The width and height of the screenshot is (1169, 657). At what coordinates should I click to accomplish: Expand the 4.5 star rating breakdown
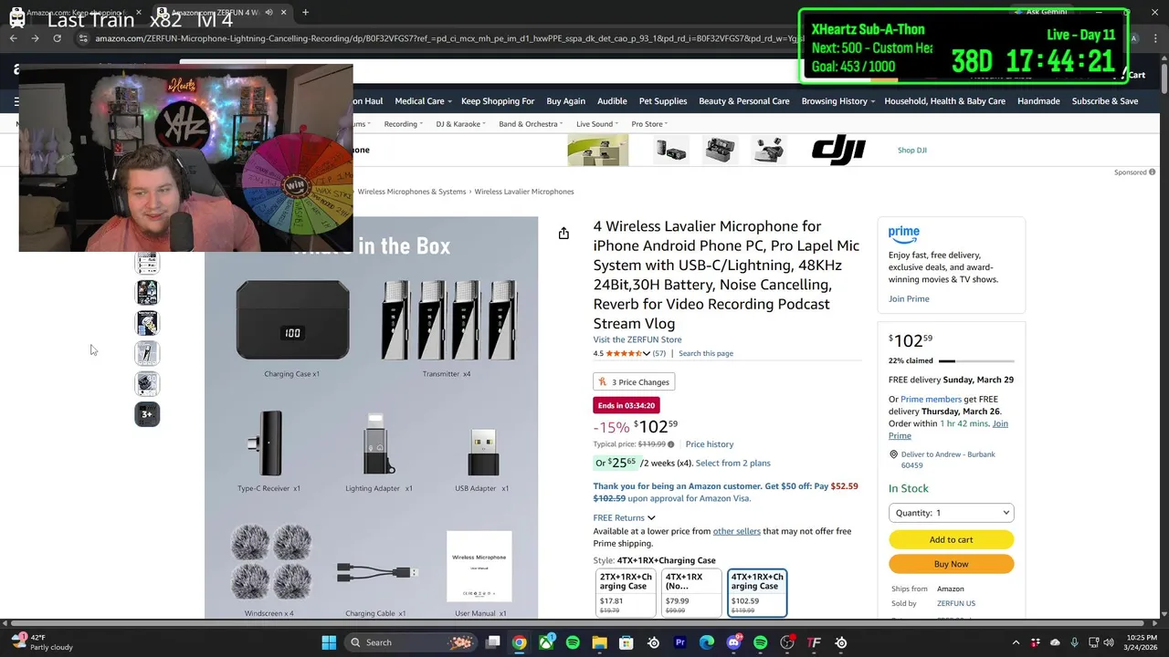(x=646, y=353)
